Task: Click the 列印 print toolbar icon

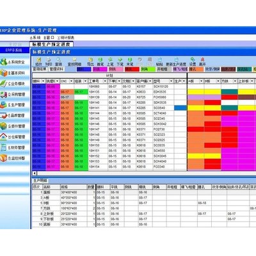Action: pos(49,61)
